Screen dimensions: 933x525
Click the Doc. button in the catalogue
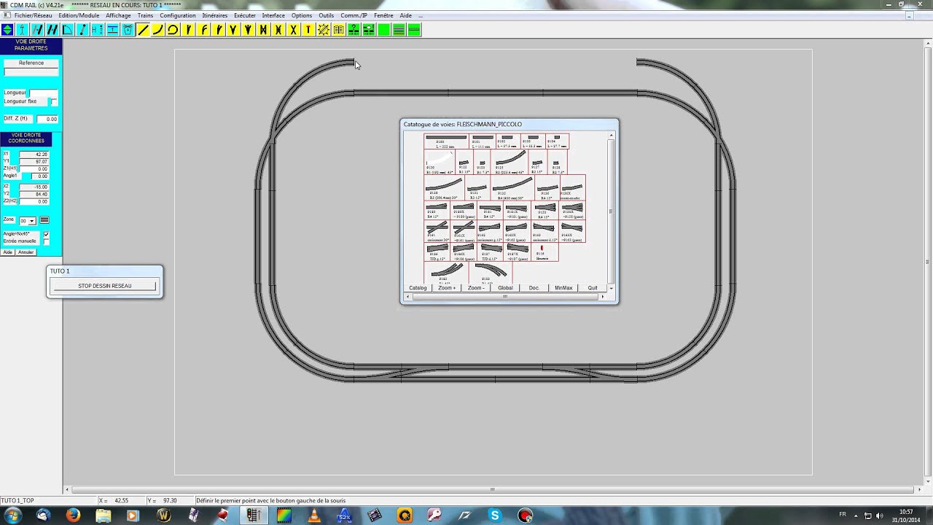point(534,288)
